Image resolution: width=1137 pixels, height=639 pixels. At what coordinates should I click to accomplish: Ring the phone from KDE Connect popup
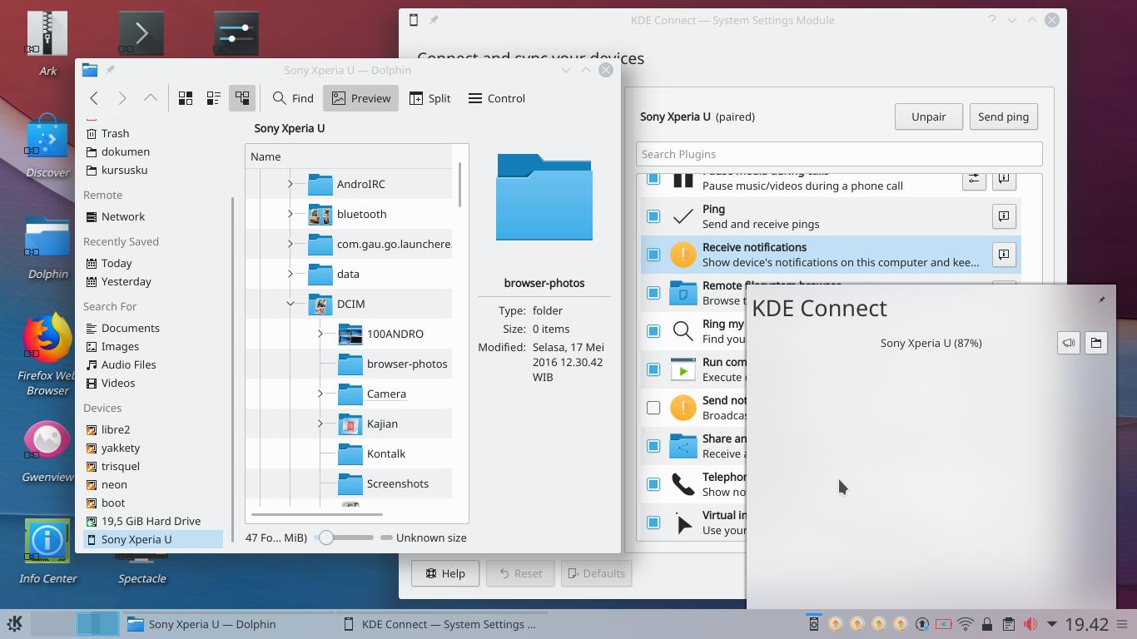coord(1069,343)
